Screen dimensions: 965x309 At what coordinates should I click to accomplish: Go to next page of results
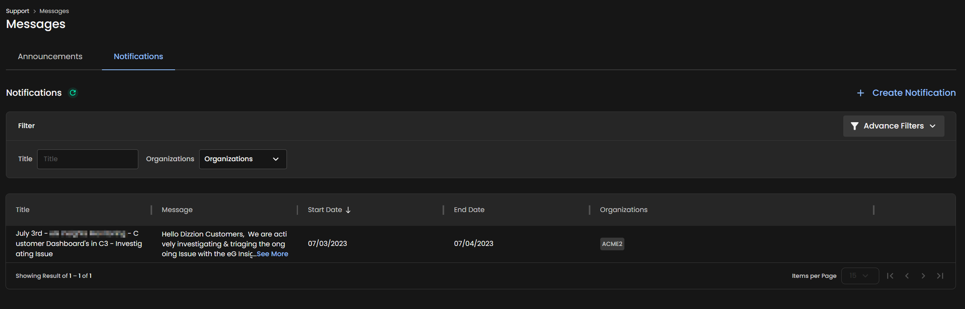click(924, 276)
